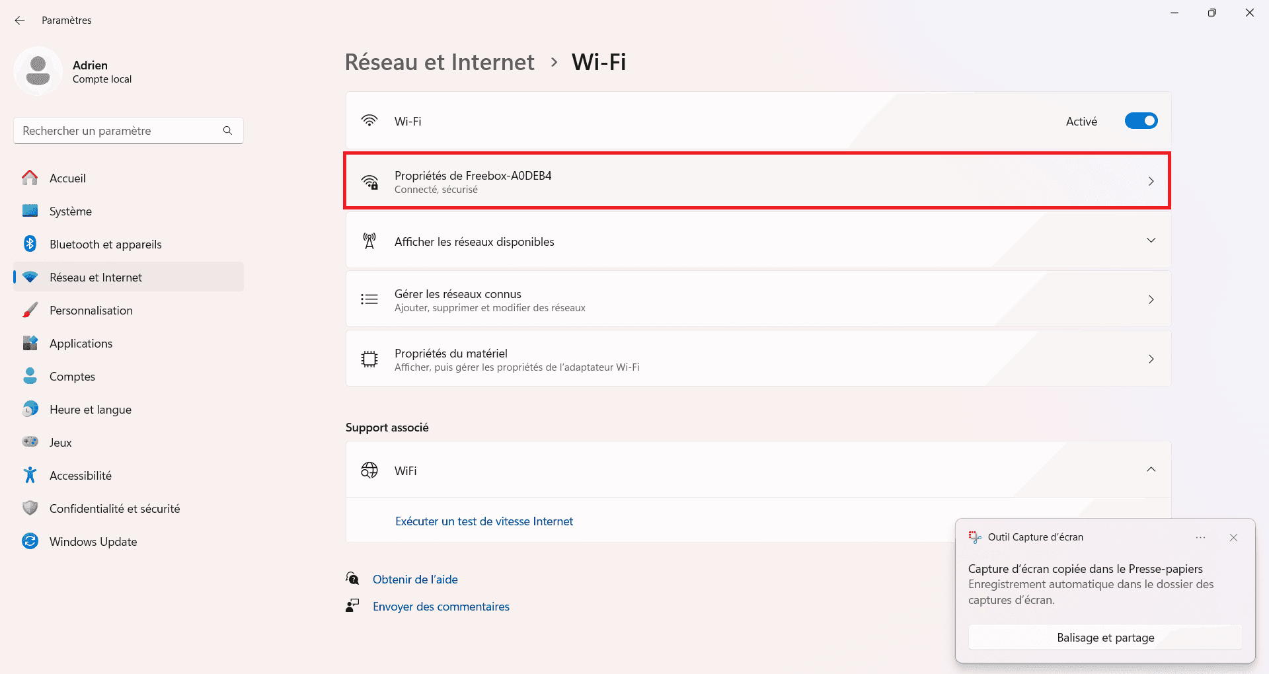
Task: Click the Adrien Compte local profile name
Action: pyautogui.click(x=102, y=71)
